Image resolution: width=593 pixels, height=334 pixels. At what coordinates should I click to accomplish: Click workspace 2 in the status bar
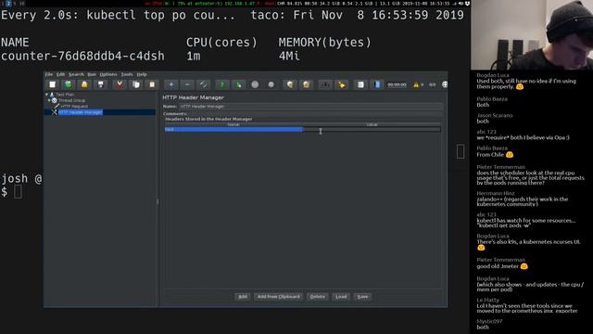point(8,3)
